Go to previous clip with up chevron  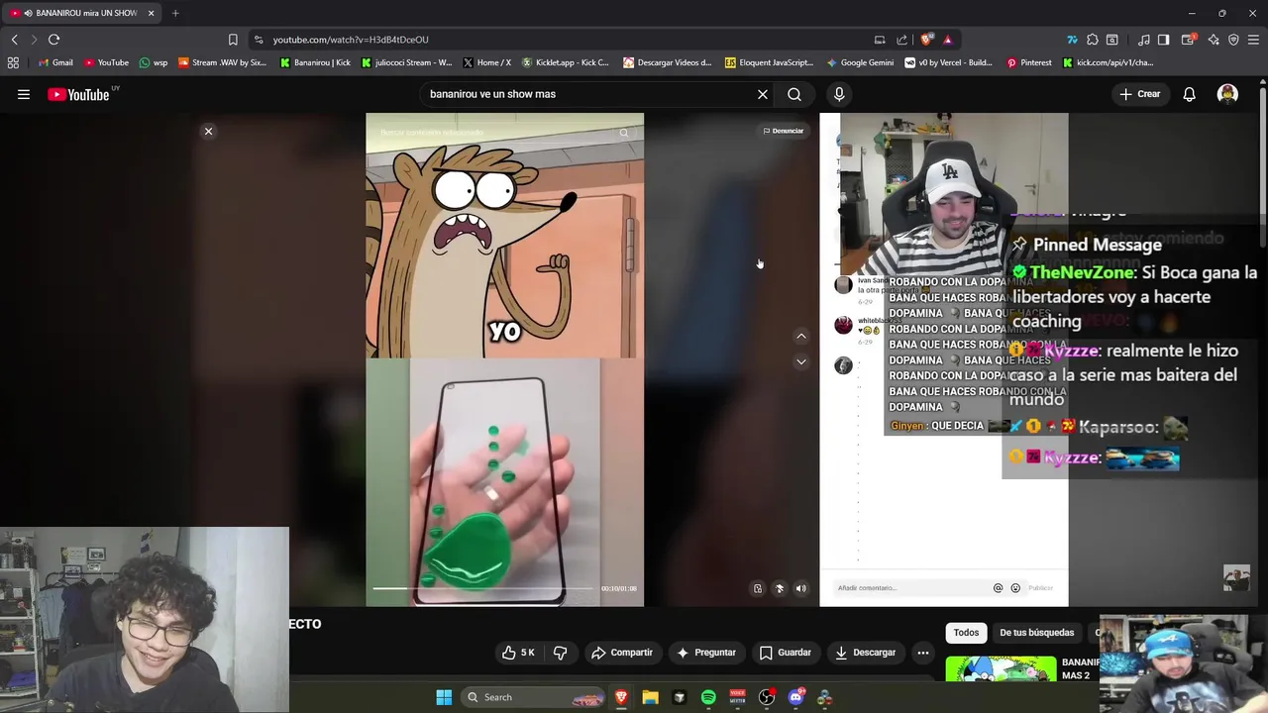[x=801, y=336]
